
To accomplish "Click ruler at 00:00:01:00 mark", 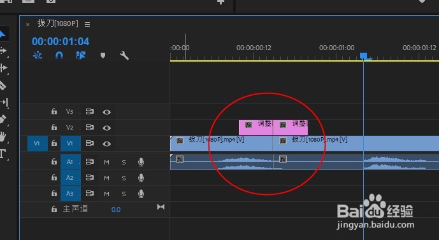I will pyautogui.click(x=336, y=48).
